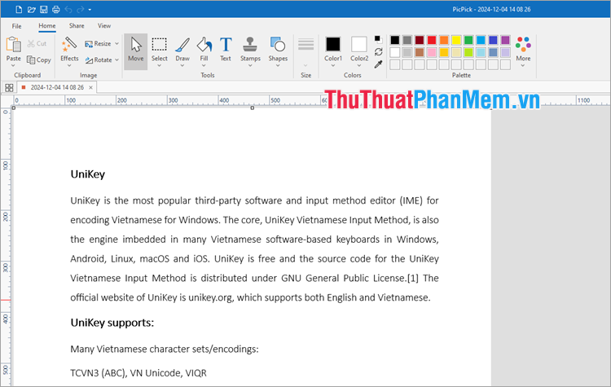Open the line Size selector
Screen dimensions: 611x387
tap(305, 52)
